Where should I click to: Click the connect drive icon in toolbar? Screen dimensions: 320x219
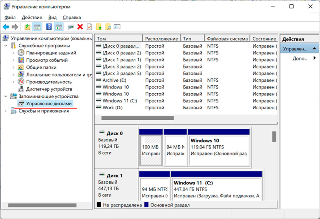tap(70, 27)
